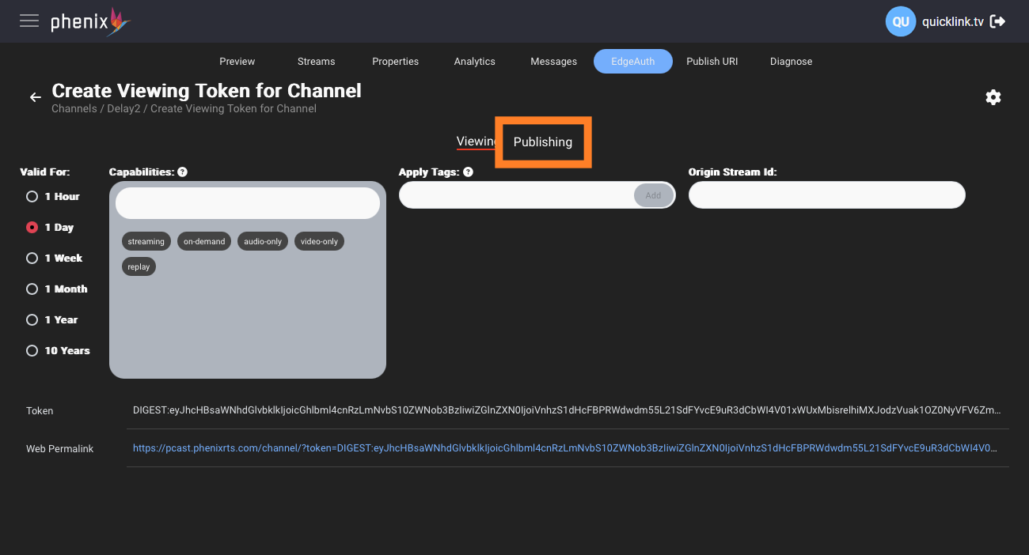
Task: Click the Web Permalink row label
Action: pos(60,449)
